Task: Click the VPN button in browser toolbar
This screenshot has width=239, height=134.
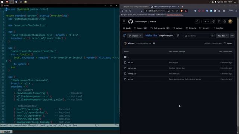Action: pos(231,11)
